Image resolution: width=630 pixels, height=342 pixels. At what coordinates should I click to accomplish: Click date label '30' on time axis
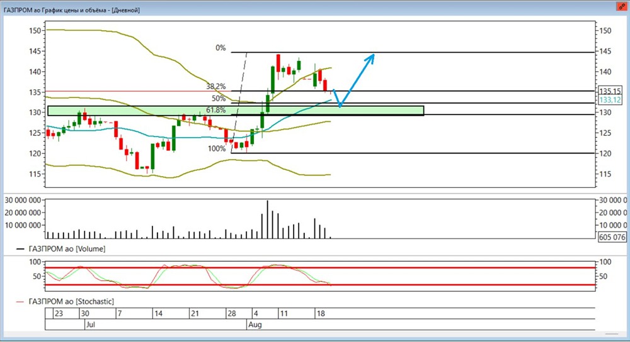click(x=85, y=314)
